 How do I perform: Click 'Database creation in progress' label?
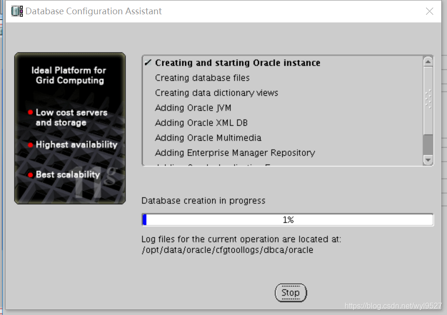click(x=203, y=201)
